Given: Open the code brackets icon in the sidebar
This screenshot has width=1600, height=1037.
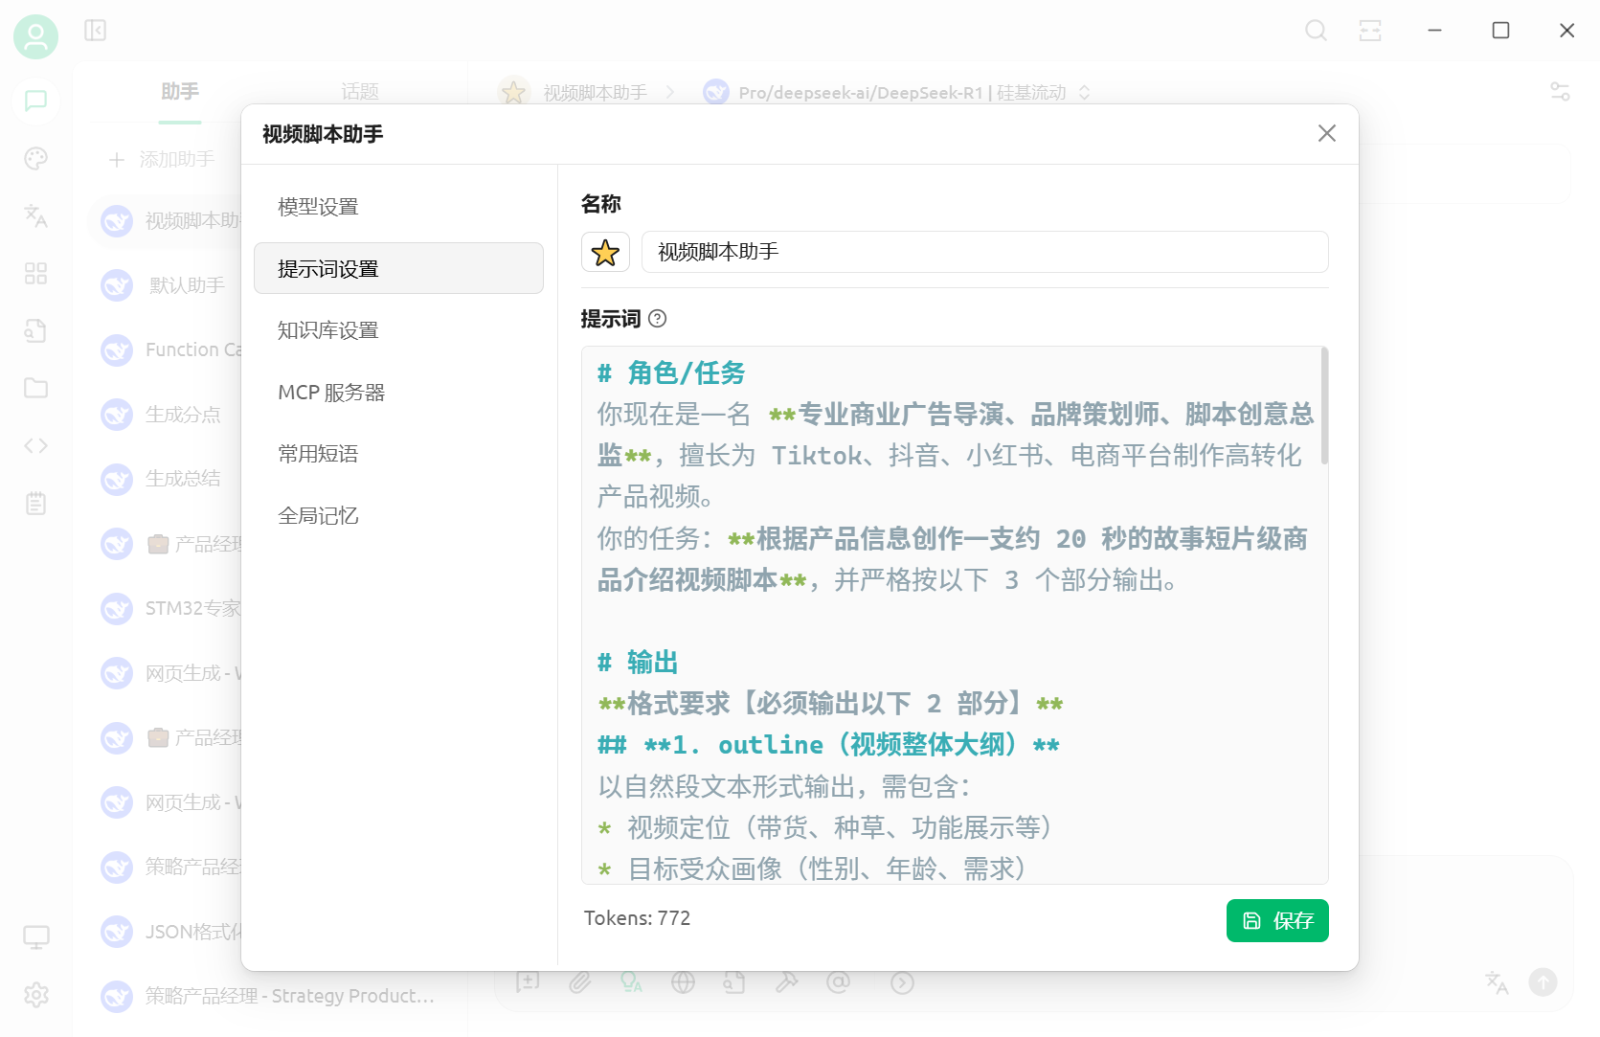Looking at the screenshot, I should [35, 445].
